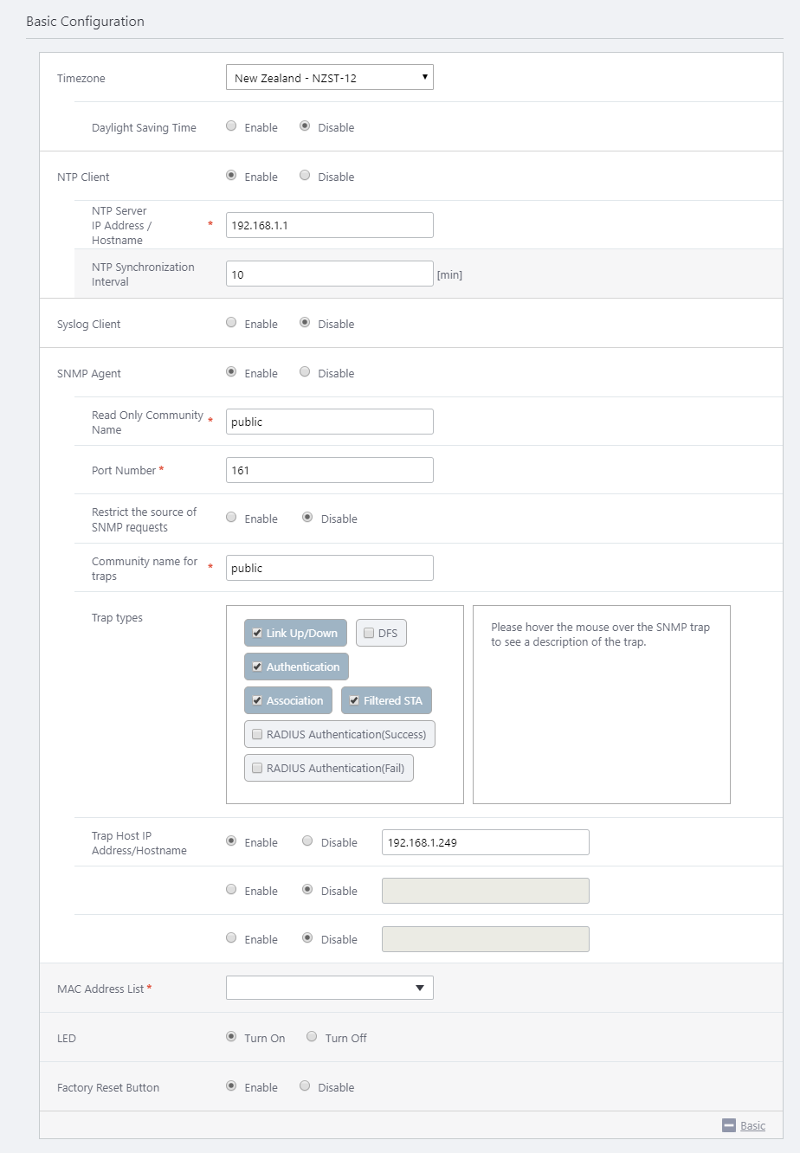Select Turn Off for LED

(312, 1036)
